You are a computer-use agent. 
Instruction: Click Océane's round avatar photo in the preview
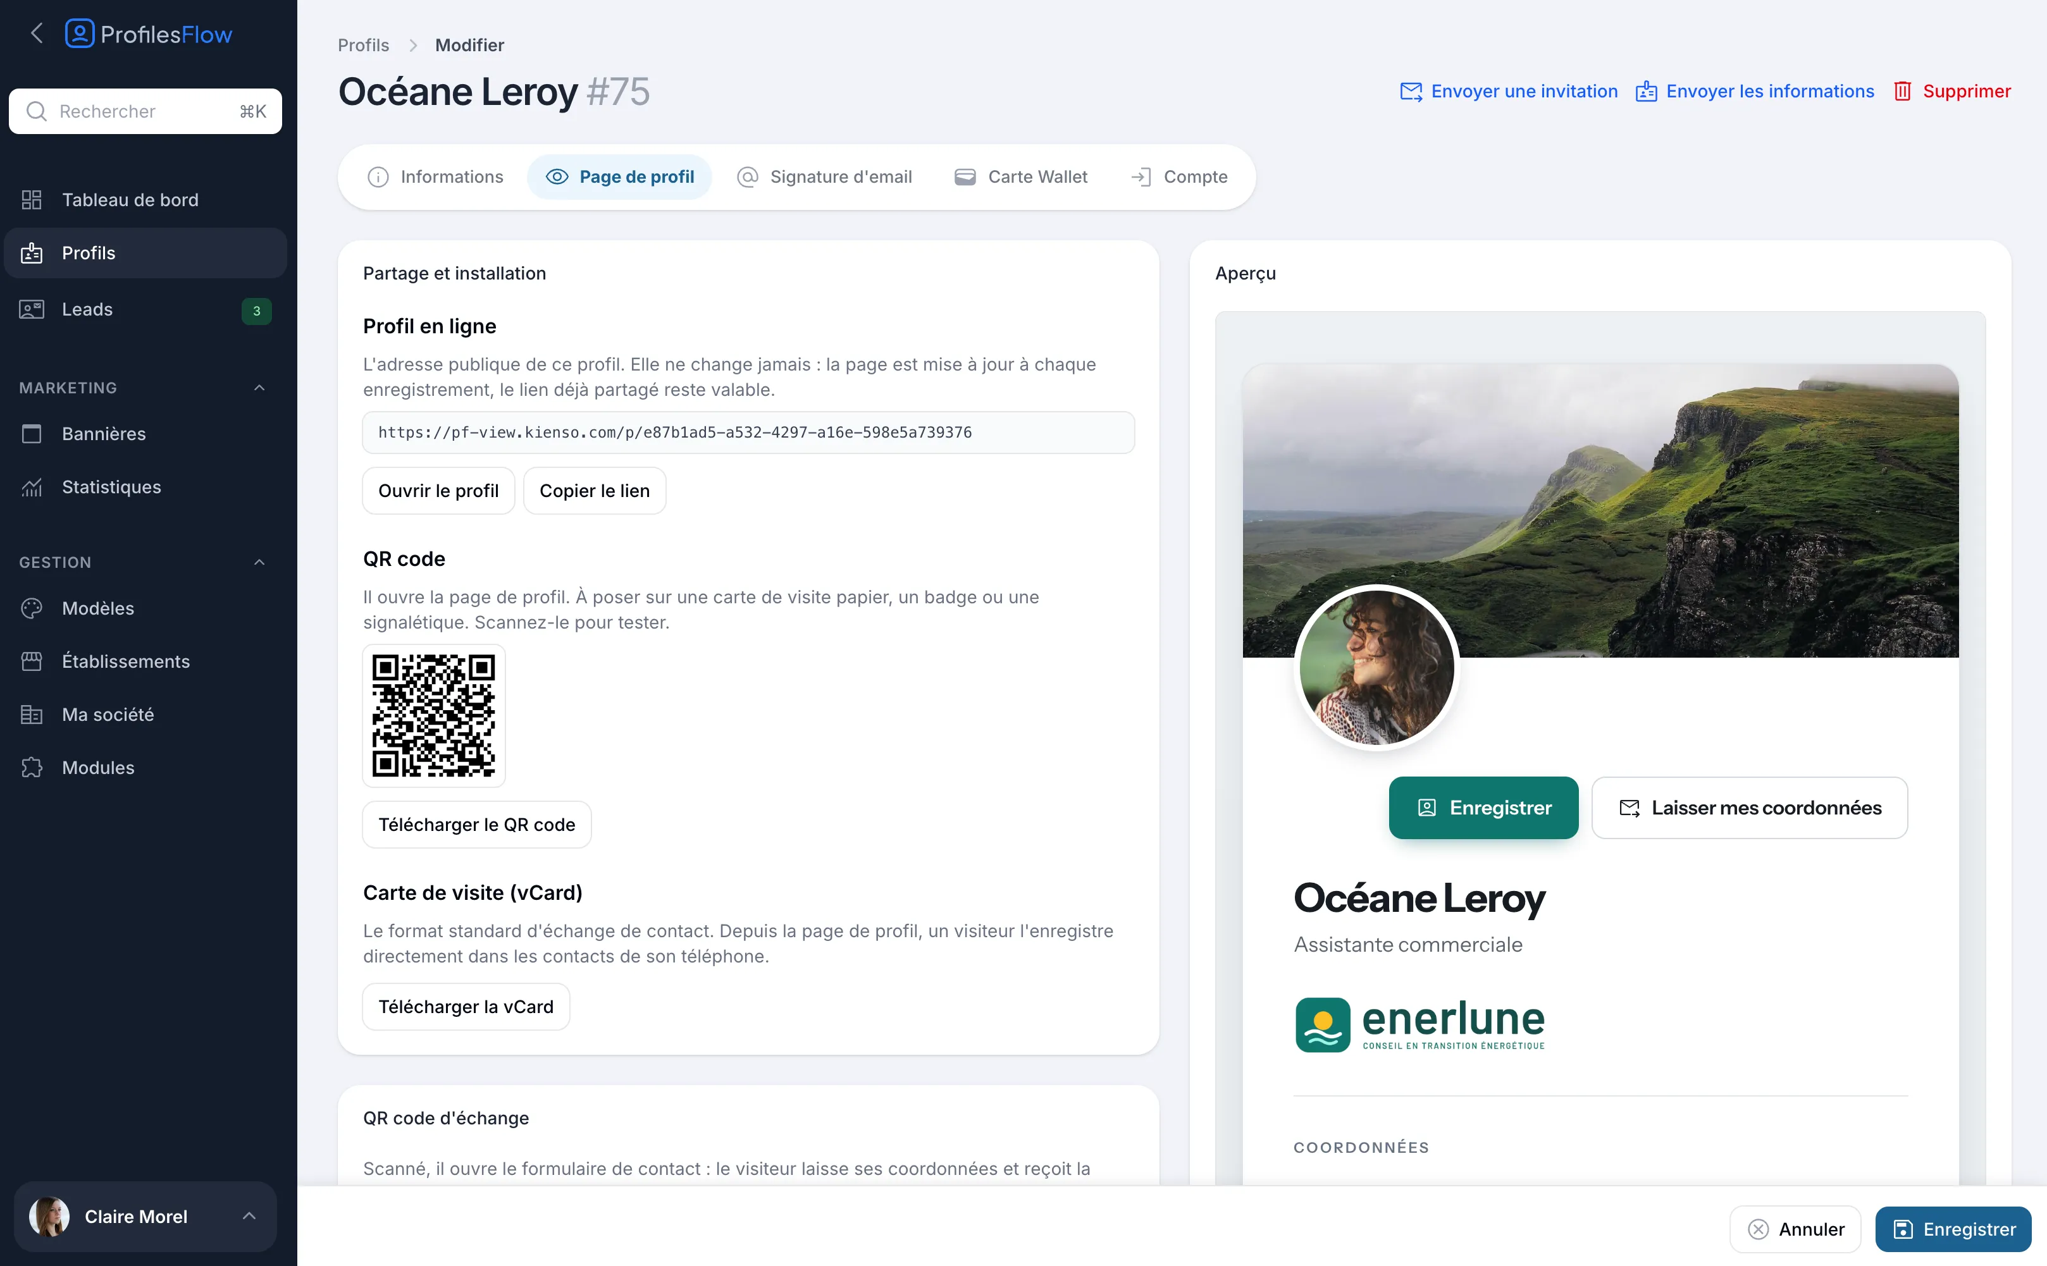(1377, 668)
